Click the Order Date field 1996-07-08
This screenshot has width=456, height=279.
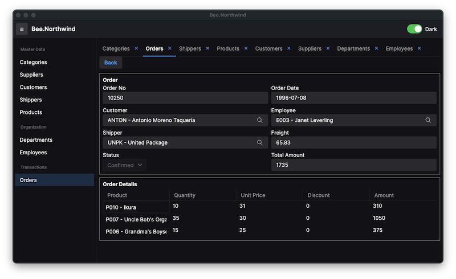[353, 98]
